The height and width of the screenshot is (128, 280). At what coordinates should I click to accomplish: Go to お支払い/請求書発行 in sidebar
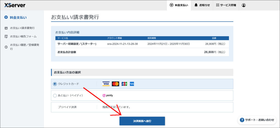coord(22,28)
